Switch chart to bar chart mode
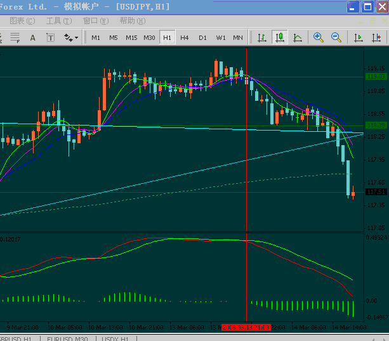 click(x=262, y=37)
